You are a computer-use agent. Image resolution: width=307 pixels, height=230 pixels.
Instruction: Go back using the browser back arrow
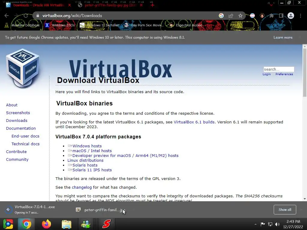point(7,16)
